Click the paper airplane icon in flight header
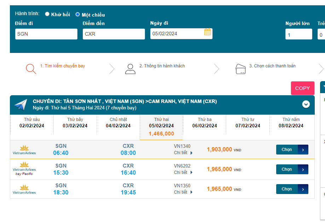The image size is (325, 224). tap(21, 105)
